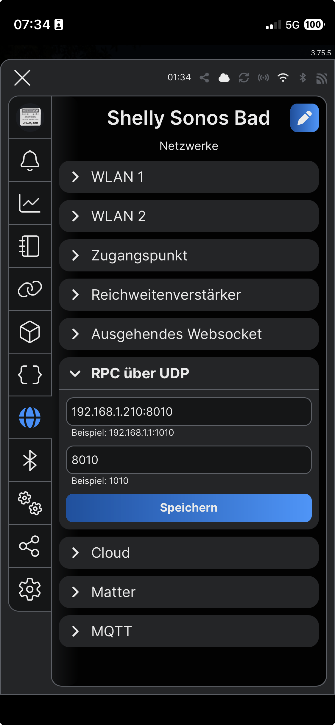Open the cube components icon
Image resolution: width=335 pixels, height=725 pixels.
[30, 332]
